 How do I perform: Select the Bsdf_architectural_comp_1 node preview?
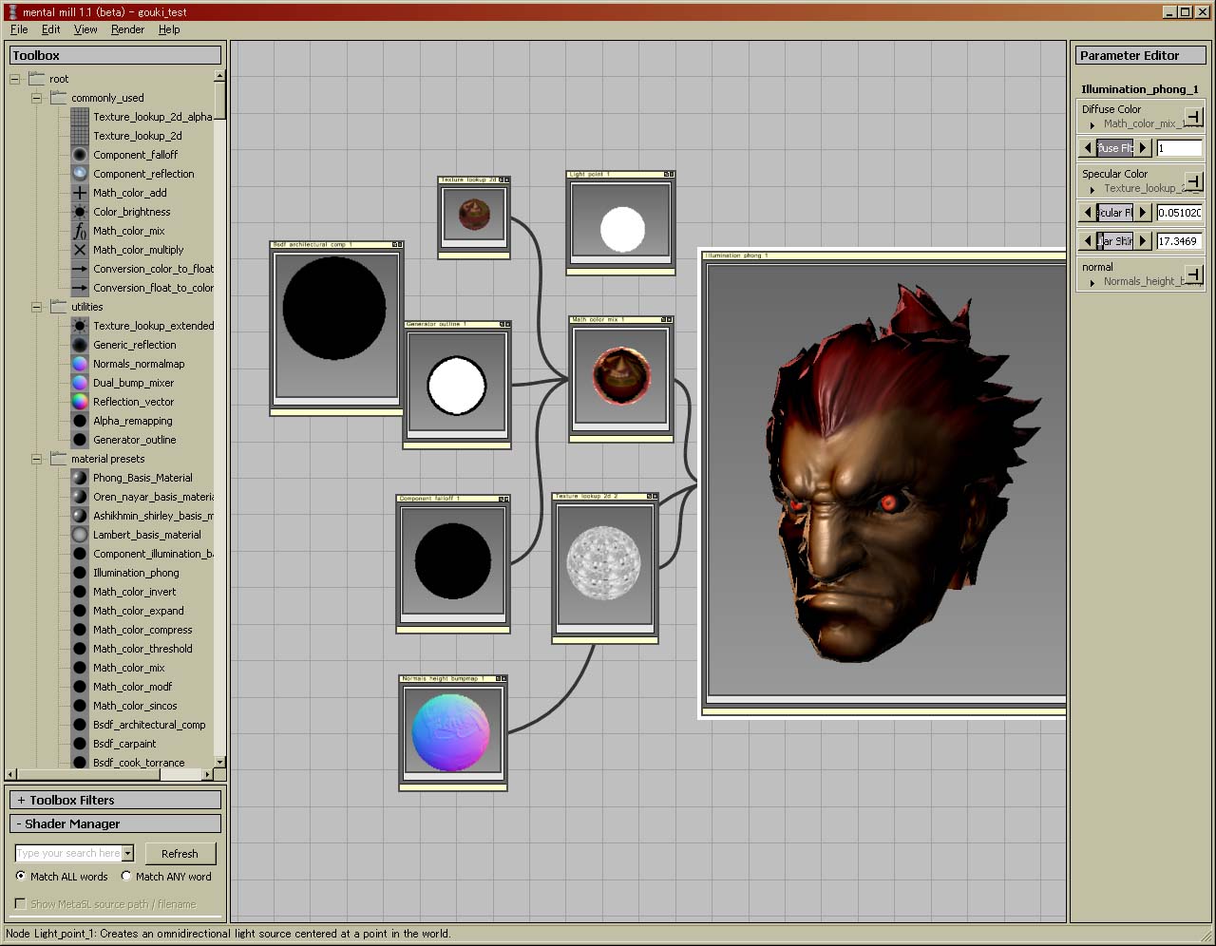[x=336, y=327]
